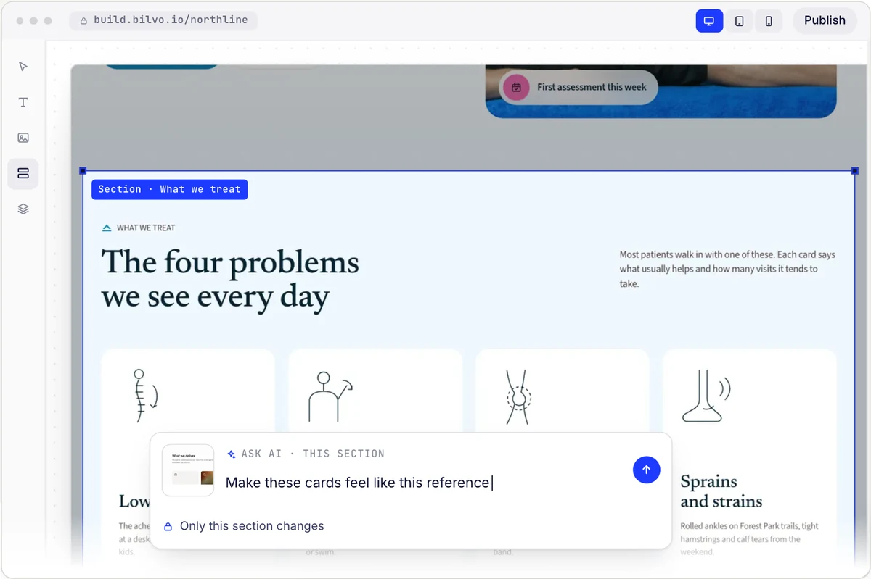Open the Layers panel icon
The width and height of the screenshot is (871, 579).
23,209
